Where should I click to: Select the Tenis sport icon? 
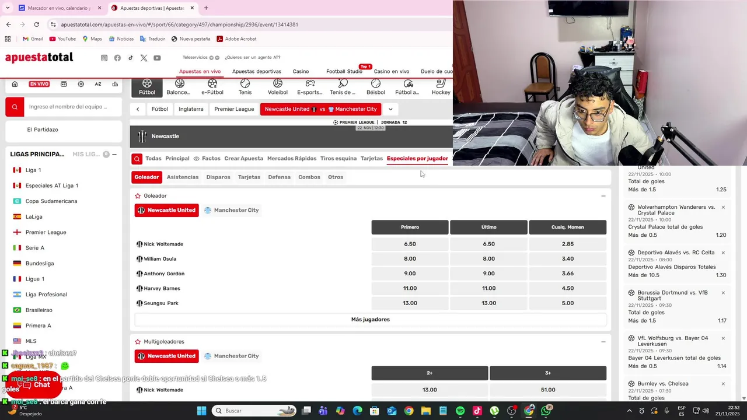point(245,87)
